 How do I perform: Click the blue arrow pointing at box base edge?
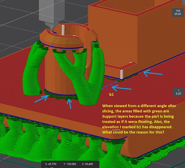click(153, 73)
